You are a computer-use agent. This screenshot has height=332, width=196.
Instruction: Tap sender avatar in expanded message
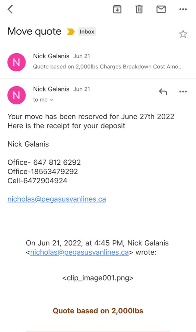tap(17, 95)
